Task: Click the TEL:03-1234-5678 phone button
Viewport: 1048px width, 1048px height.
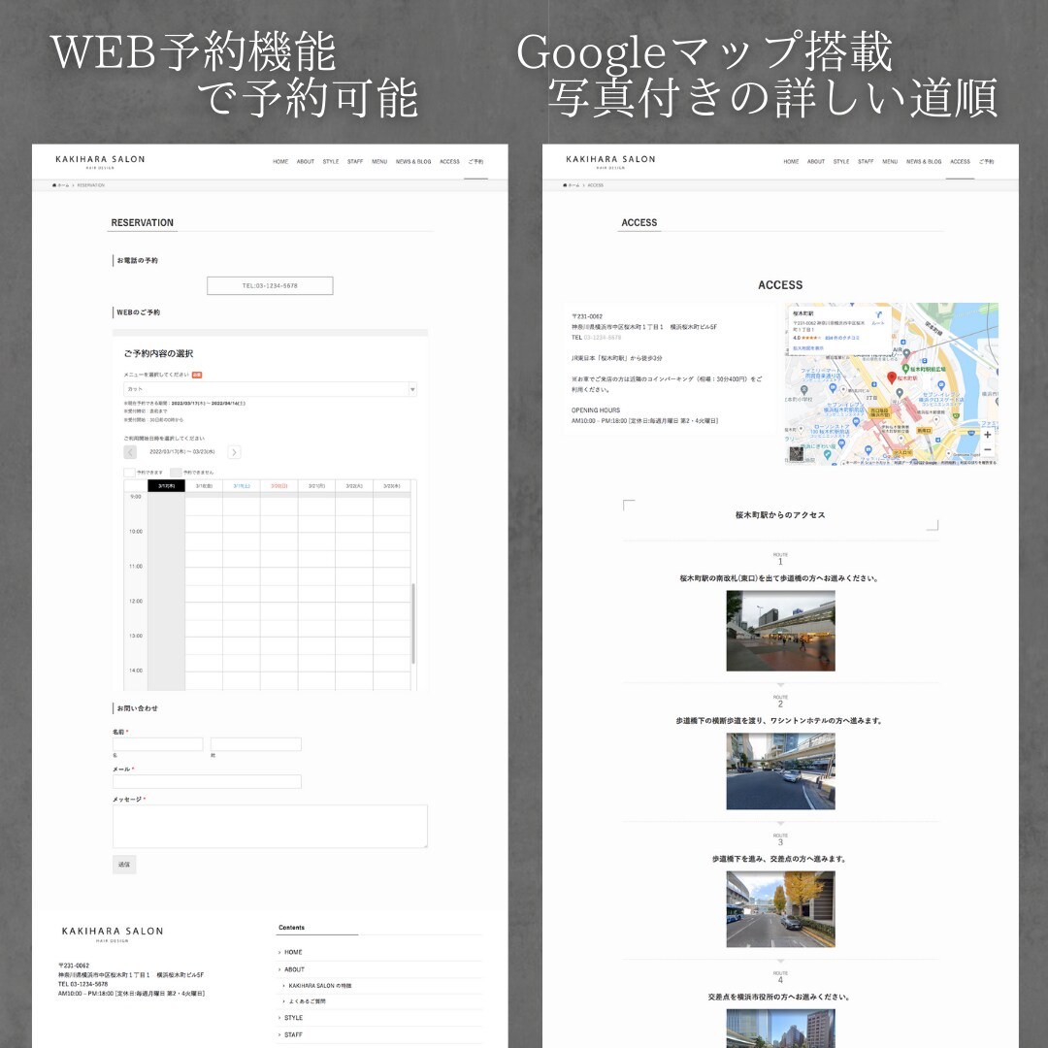Action: click(270, 285)
